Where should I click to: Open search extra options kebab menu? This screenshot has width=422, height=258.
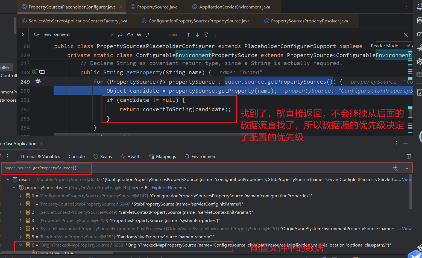click(215, 34)
